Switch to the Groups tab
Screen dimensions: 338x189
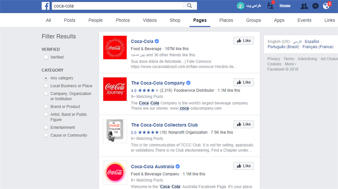(254, 20)
